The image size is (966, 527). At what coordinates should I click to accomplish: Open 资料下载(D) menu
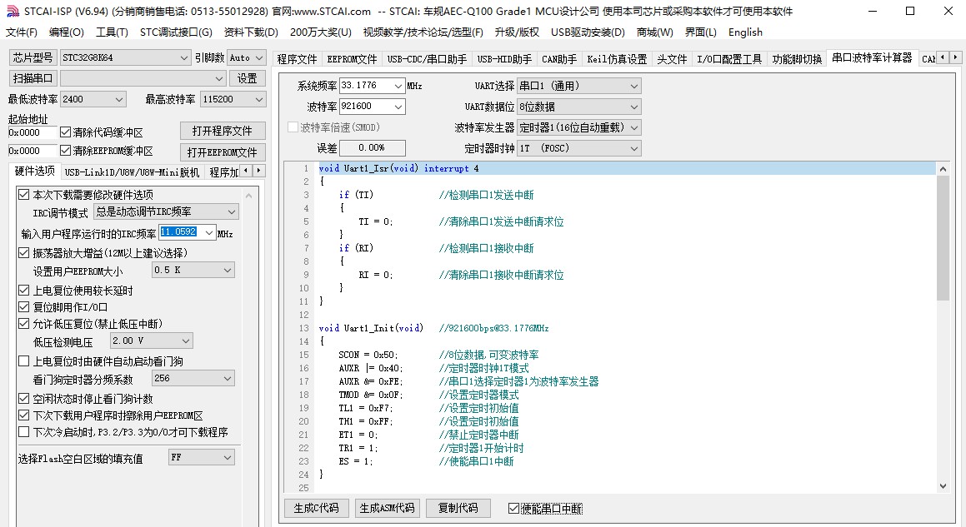tap(251, 32)
